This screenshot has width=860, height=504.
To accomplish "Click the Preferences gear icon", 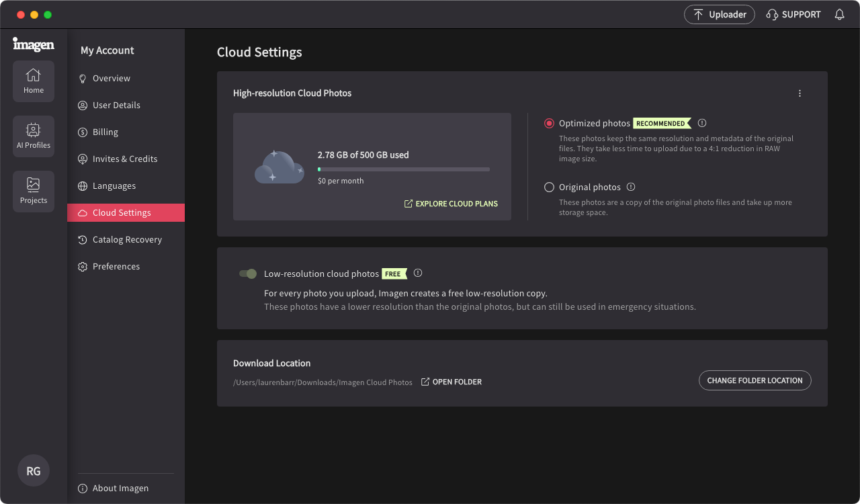I will coord(83,267).
